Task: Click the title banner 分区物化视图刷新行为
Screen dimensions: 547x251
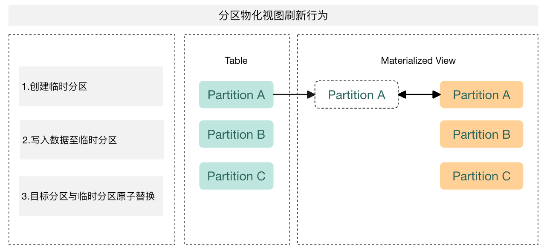Action: pyautogui.click(x=273, y=16)
